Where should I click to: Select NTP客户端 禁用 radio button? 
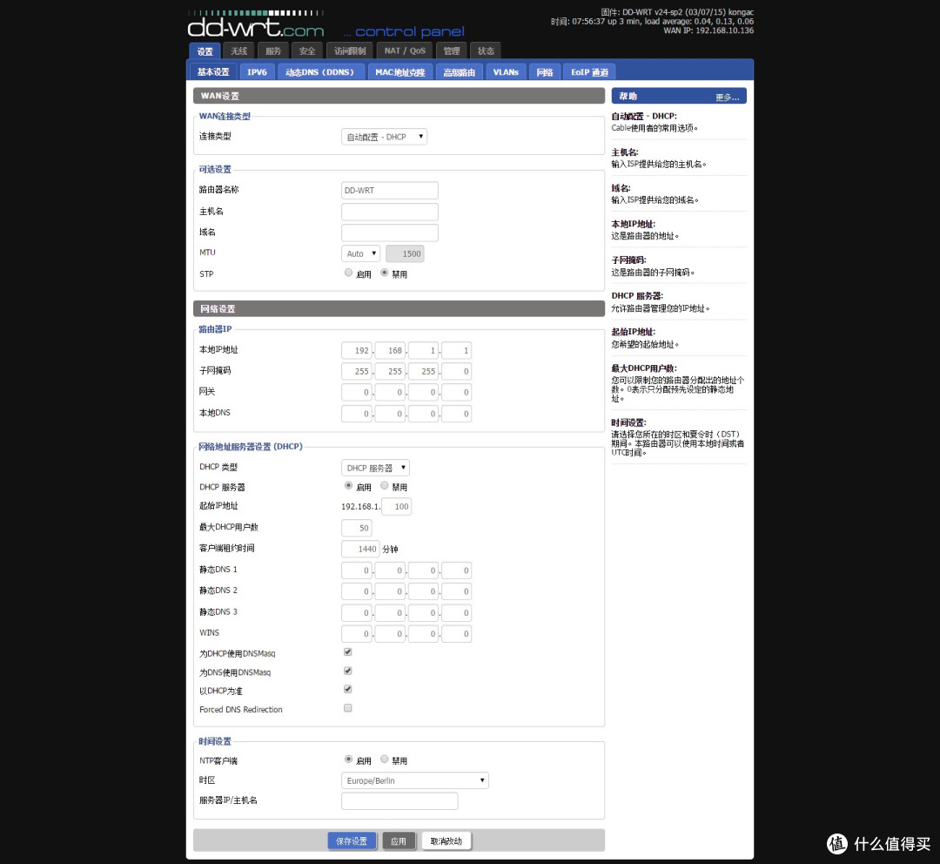pyautogui.click(x=385, y=759)
